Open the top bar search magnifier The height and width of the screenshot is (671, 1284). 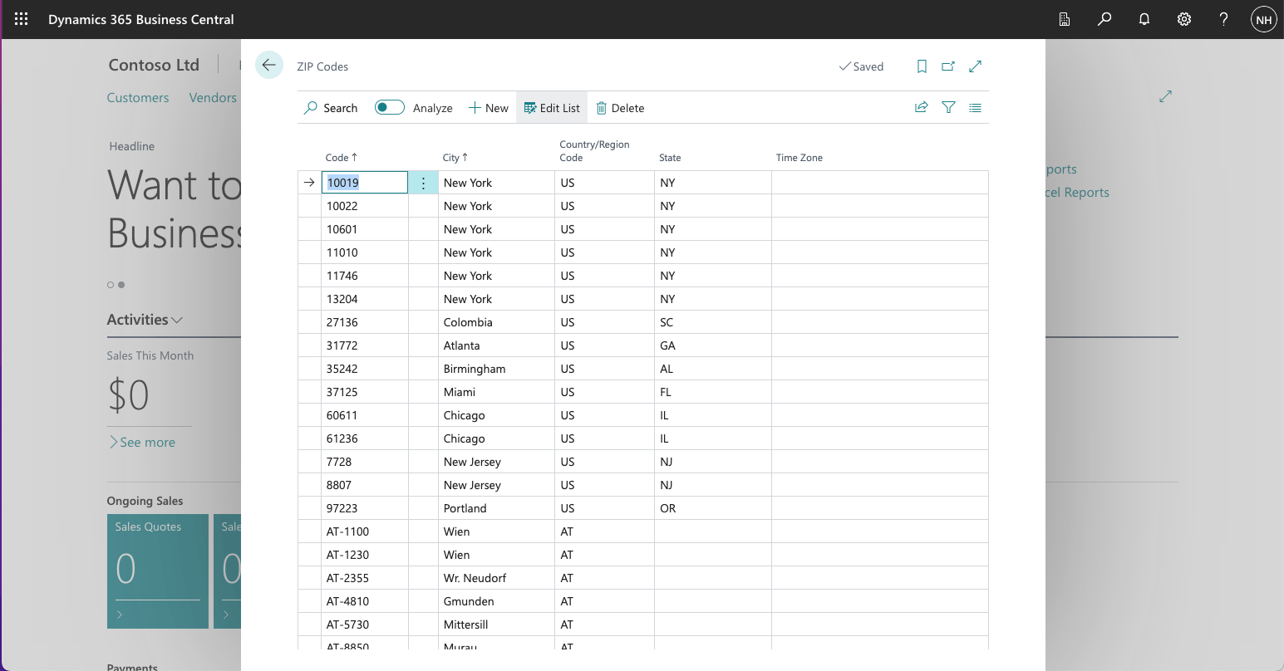pos(1104,19)
